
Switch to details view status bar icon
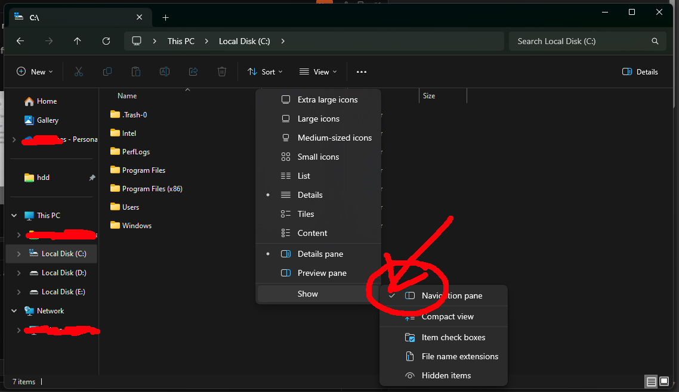[x=652, y=382]
